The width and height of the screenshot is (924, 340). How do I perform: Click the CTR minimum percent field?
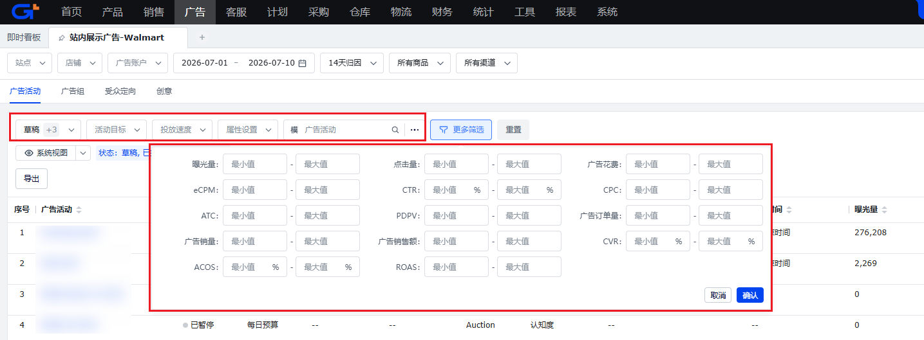click(x=457, y=190)
